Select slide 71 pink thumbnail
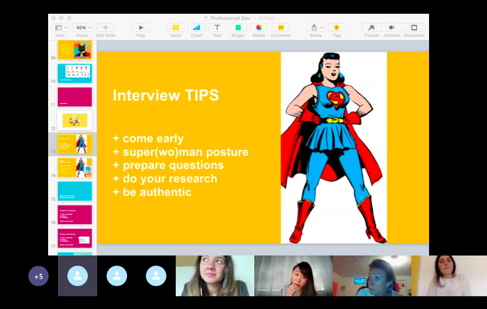 (x=75, y=97)
